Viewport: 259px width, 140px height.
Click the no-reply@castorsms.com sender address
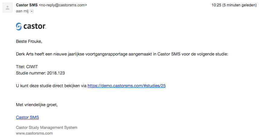pyautogui.click(x=63, y=5)
